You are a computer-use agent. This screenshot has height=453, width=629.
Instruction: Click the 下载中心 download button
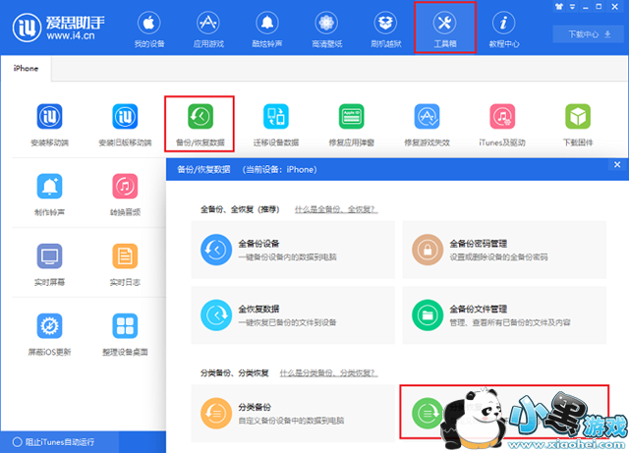point(590,34)
